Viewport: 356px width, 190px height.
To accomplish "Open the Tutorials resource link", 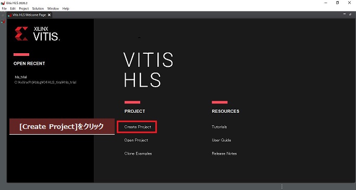I will (219, 127).
